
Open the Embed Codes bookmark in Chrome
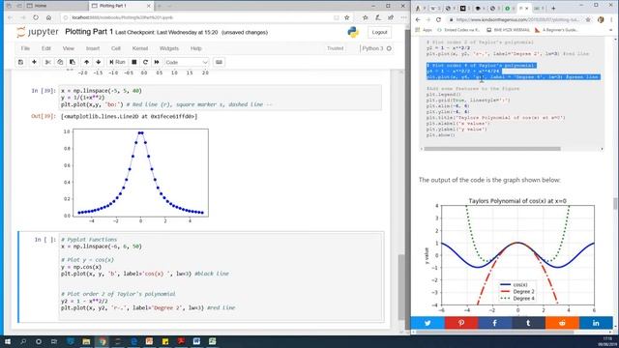pos(458,30)
